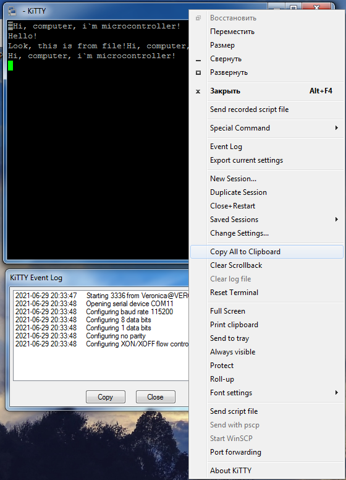The width and height of the screenshot is (346, 480).
Task: Select log row 'Configuring baud rate 115200'
Action: [102, 312]
